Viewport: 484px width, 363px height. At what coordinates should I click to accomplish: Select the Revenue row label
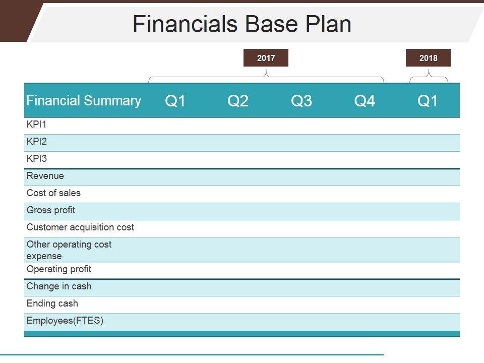tap(45, 176)
